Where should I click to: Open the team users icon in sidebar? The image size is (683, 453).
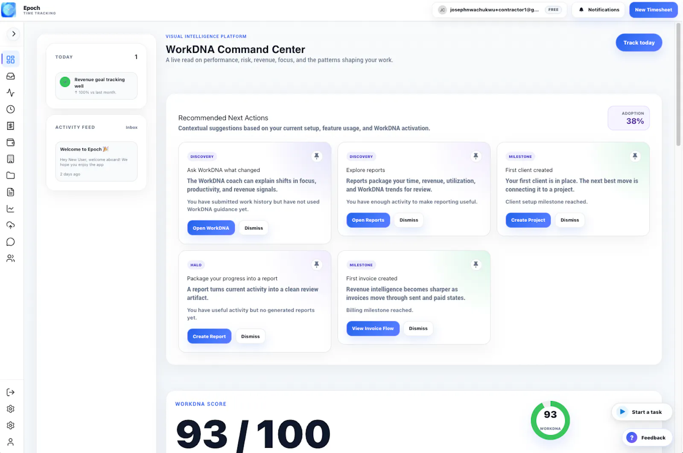click(11, 258)
